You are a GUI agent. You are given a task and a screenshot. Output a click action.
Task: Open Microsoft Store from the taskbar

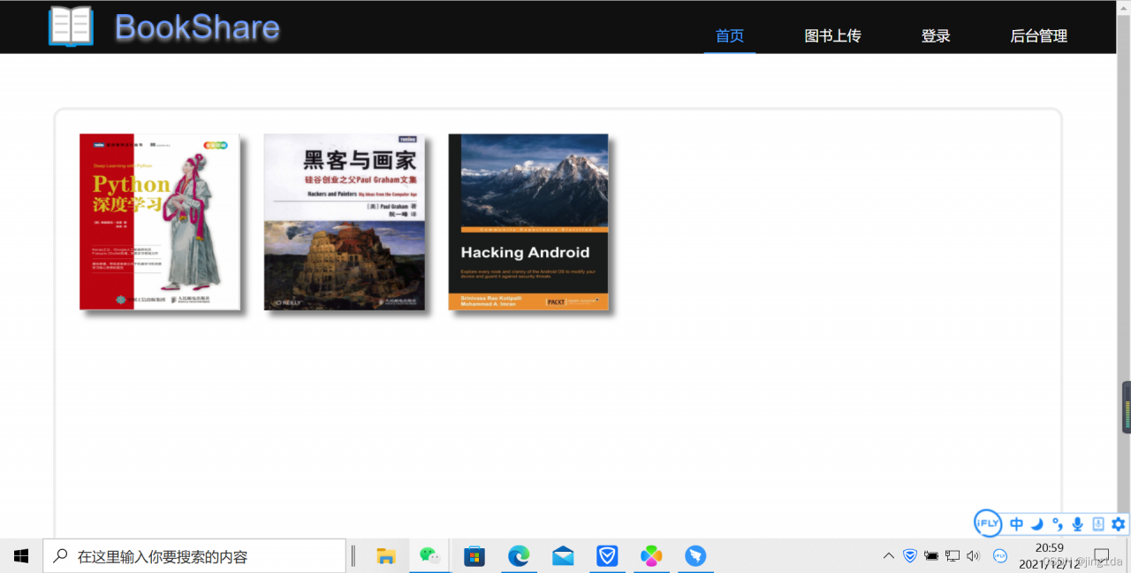(x=474, y=556)
